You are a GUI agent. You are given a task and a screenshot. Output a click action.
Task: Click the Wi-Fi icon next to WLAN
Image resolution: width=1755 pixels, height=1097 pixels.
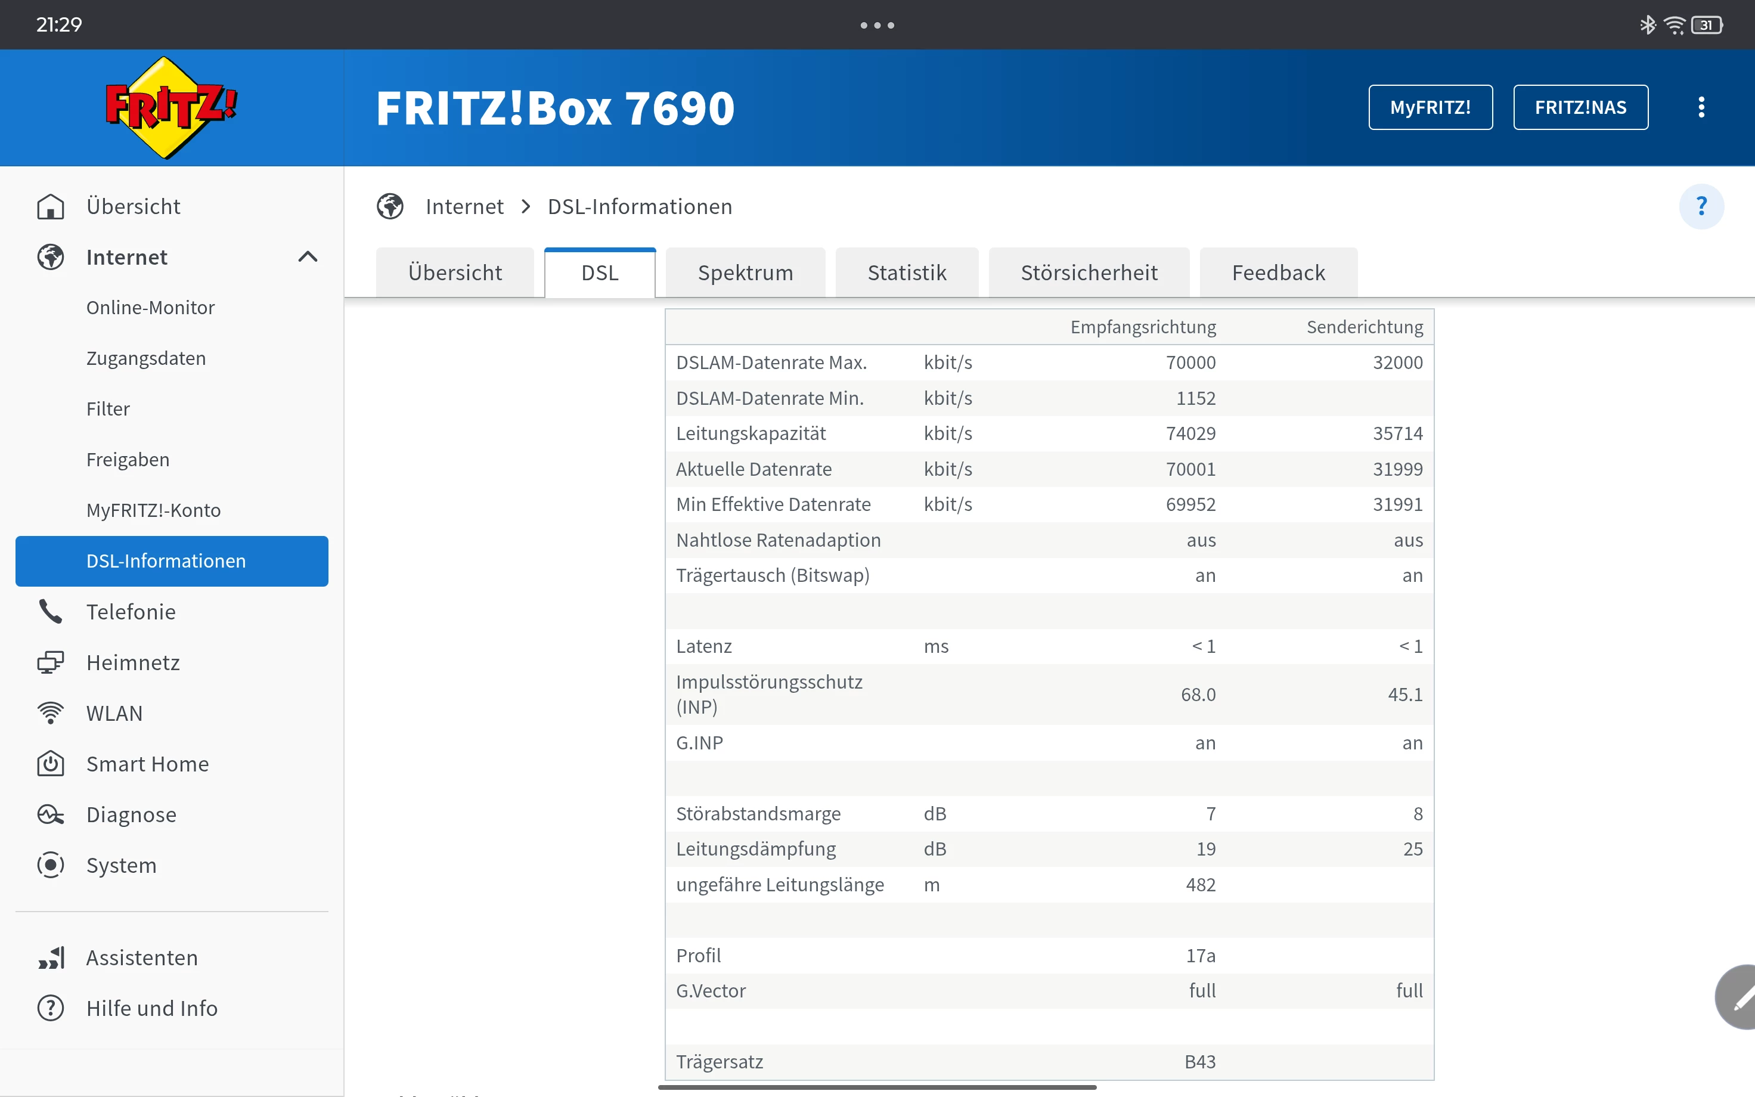click(x=50, y=713)
